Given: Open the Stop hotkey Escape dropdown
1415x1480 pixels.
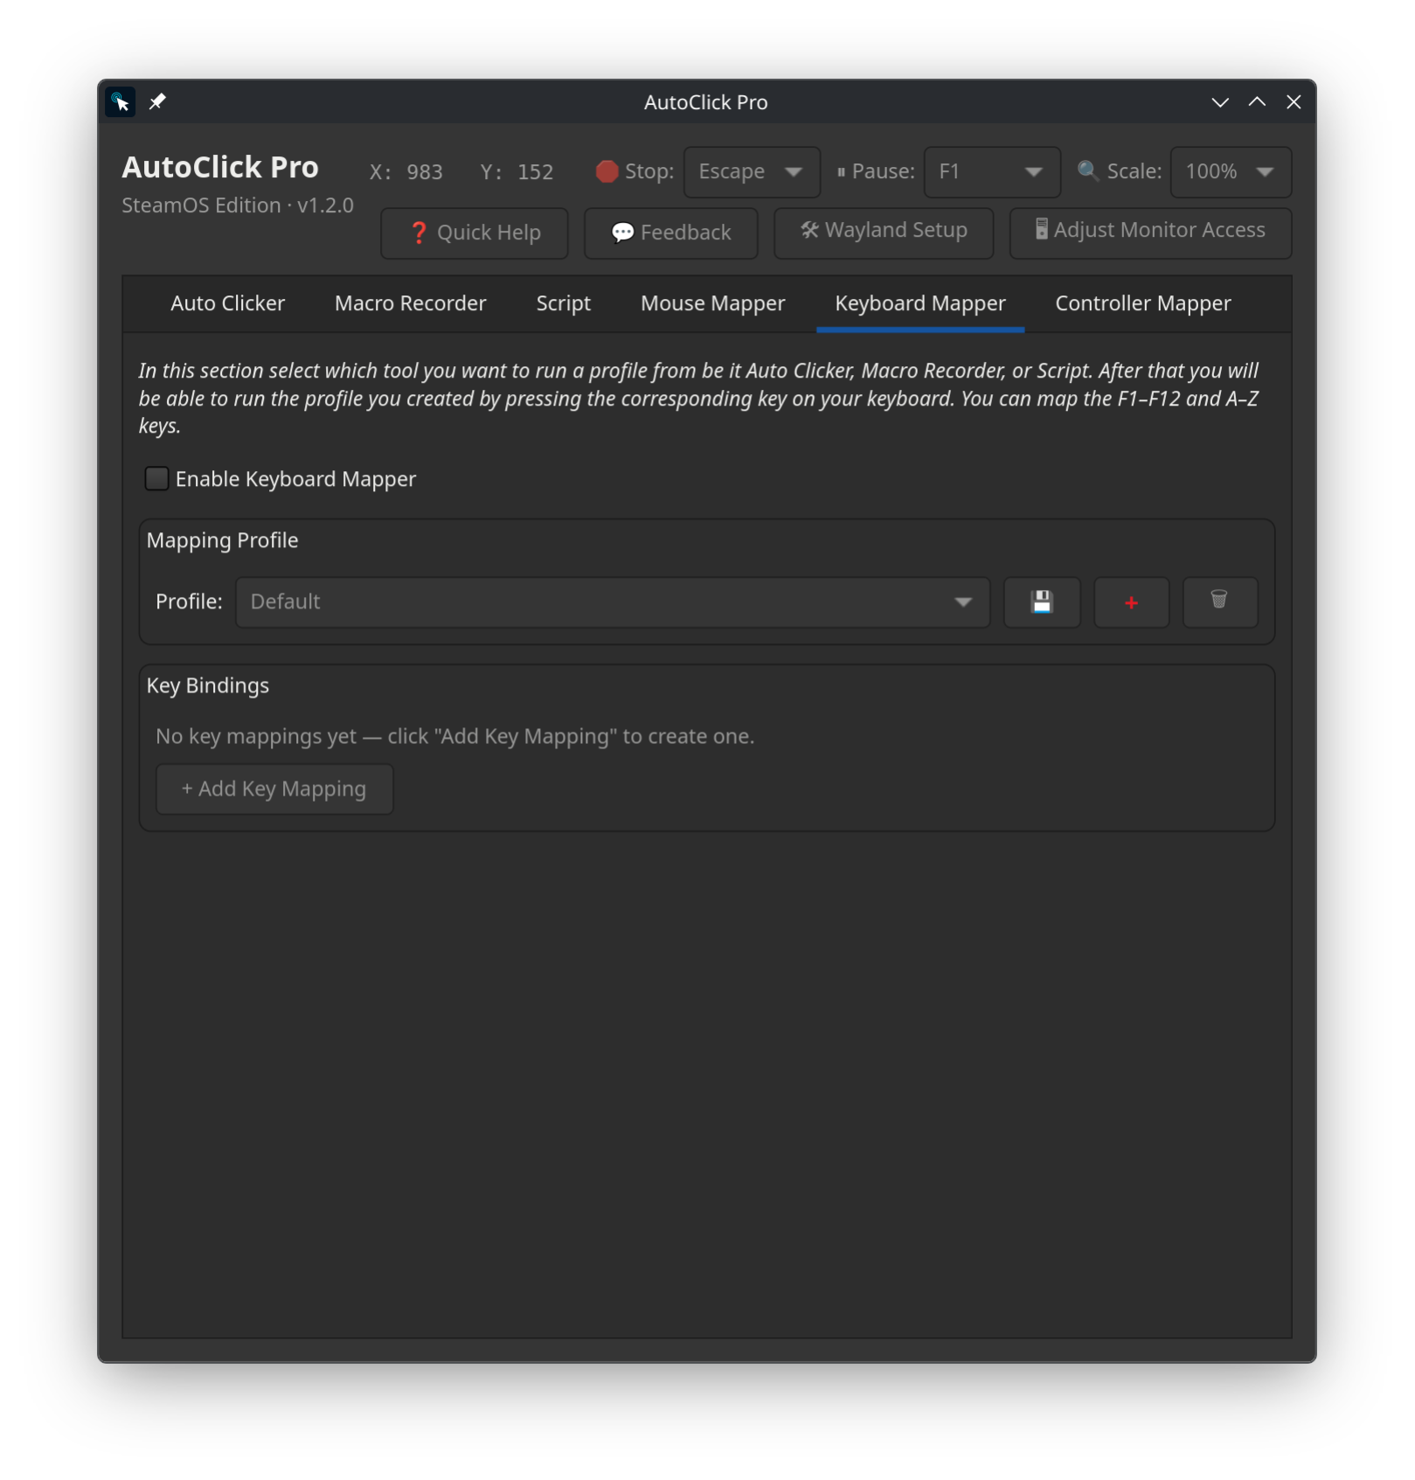Looking at the screenshot, I should 752,172.
